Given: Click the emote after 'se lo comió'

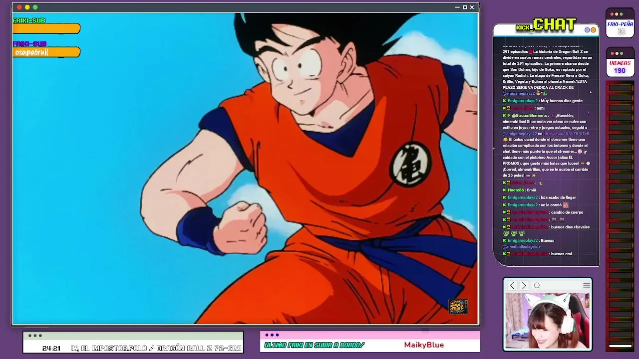Looking at the screenshot, I should pos(566,205).
